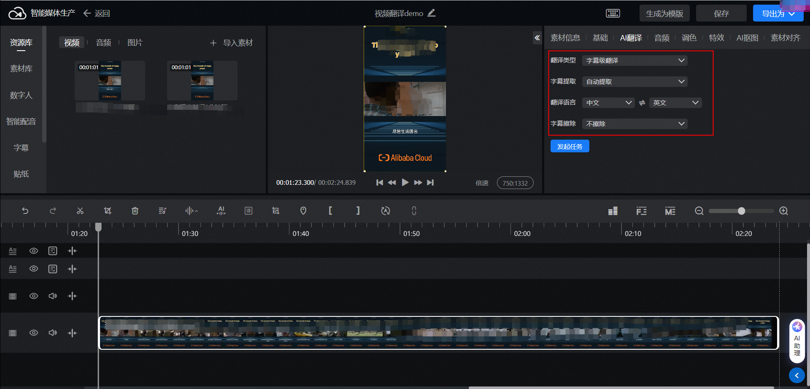Click the FE timeline toolbar icon
The image size is (810, 389).
tap(641, 211)
